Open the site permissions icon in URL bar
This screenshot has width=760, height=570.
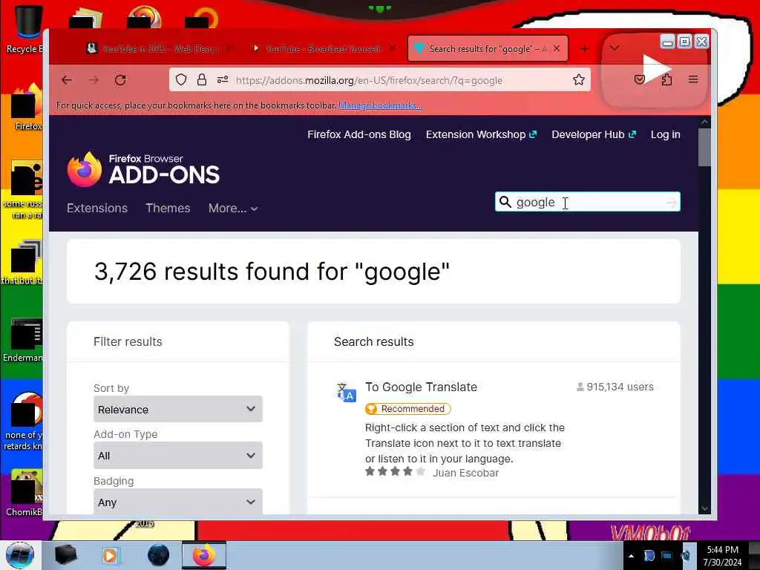click(x=223, y=79)
